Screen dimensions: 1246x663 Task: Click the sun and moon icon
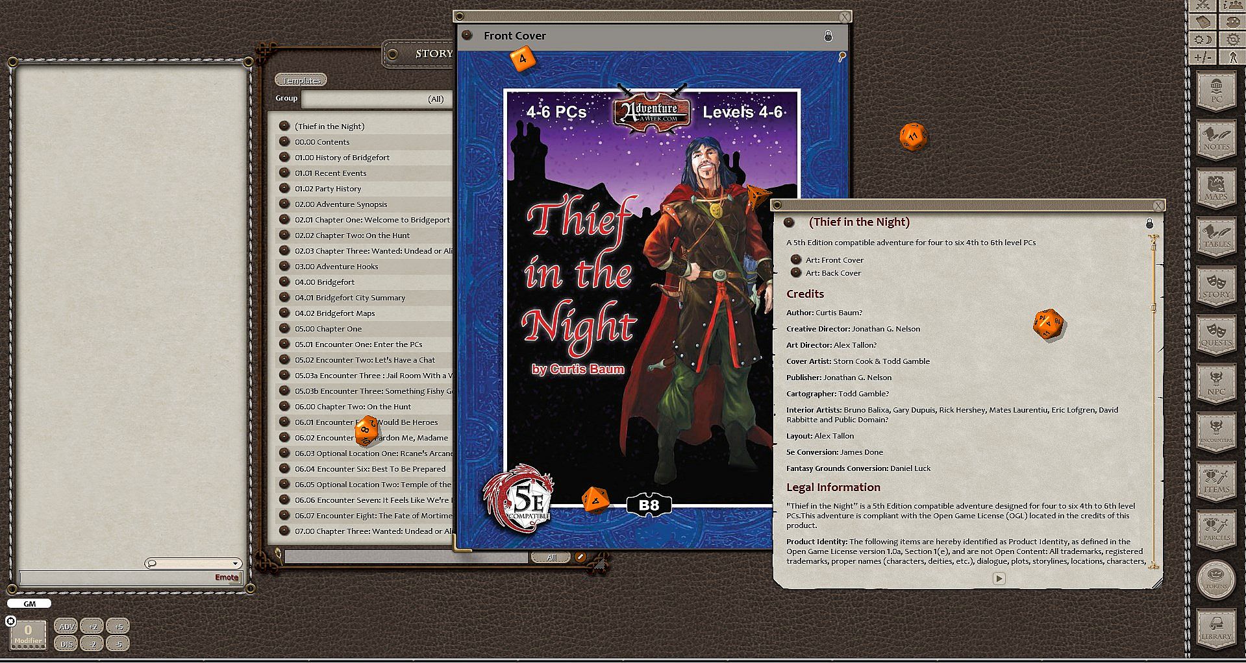tap(1202, 40)
